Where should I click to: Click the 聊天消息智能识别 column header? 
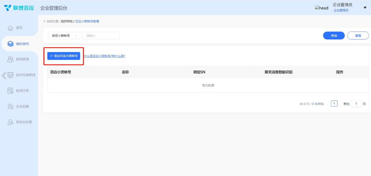tap(278, 73)
